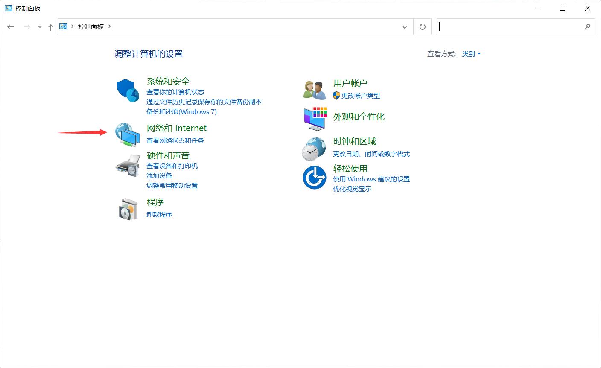Image resolution: width=601 pixels, height=368 pixels.
Task: Open the 类别 view mode dropdown
Action: point(472,54)
